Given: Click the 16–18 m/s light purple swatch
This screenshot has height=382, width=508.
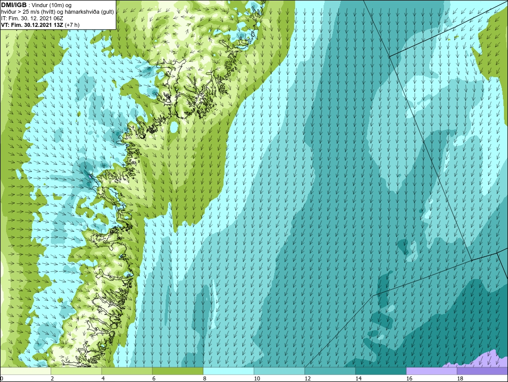Looking at the screenshot, I should point(431,371).
